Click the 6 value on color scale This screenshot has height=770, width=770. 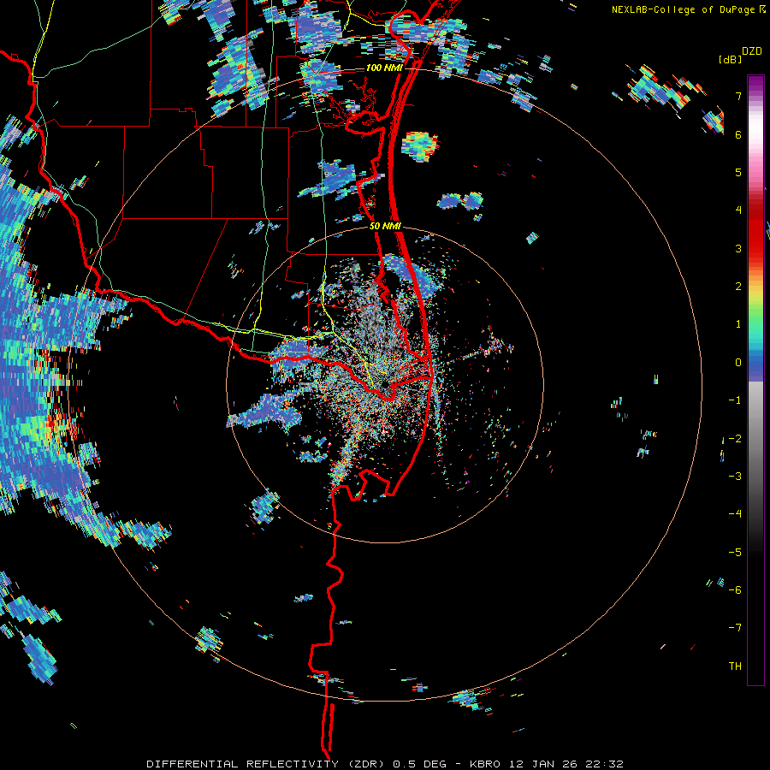pos(738,134)
